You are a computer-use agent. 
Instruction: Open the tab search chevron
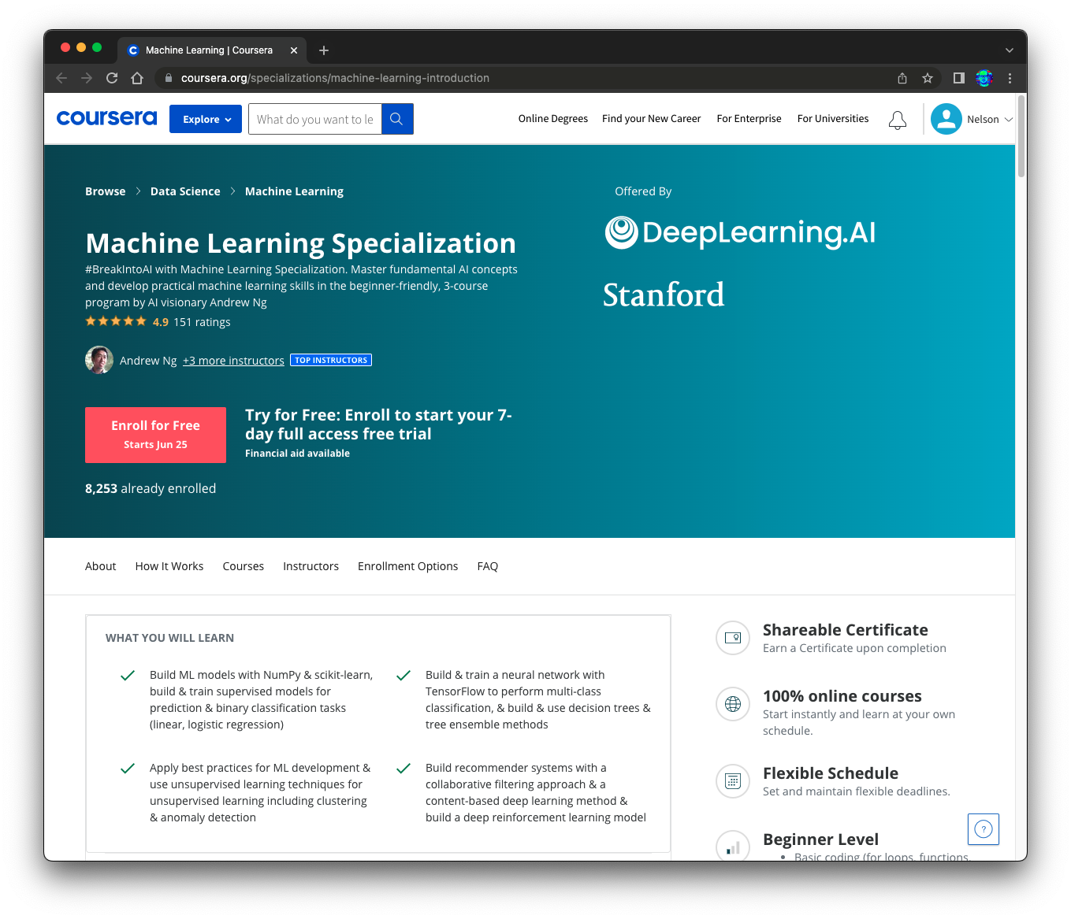pos(1010,50)
